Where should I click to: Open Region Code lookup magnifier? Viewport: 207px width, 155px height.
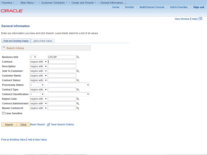[78, 99]
